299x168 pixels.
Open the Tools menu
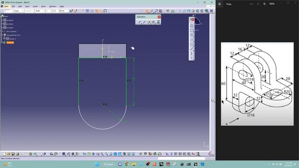pyautogui.click(x=43, y=6)
